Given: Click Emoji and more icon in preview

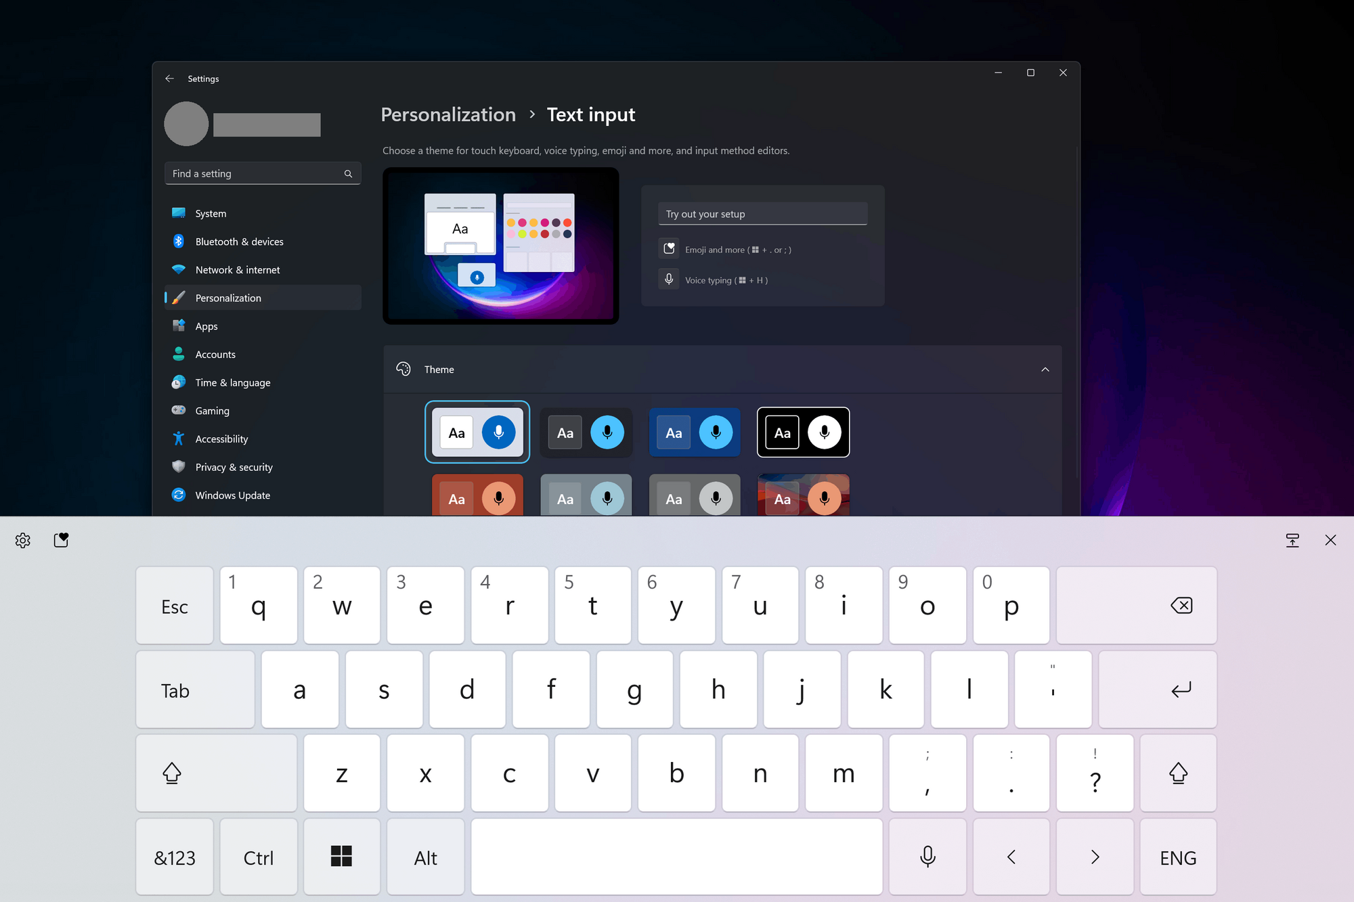Looking at the screenshot, I should tap(669, 248).
